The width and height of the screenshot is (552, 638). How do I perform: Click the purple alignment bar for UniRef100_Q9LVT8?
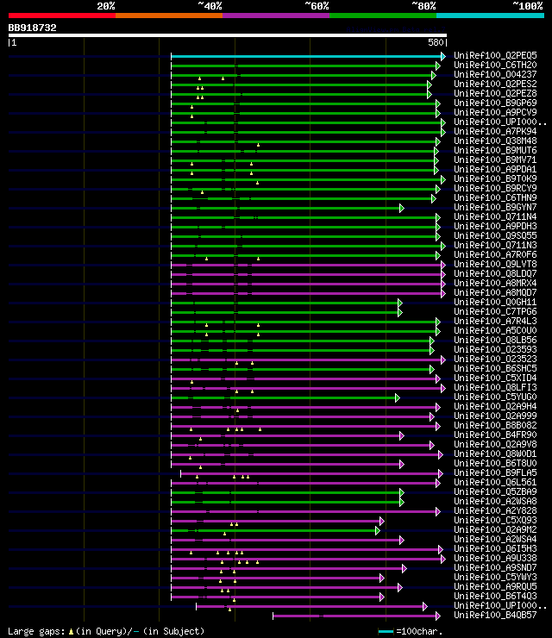[308, 266]
